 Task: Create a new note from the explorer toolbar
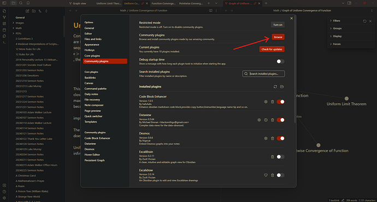(x=27, y=11)
